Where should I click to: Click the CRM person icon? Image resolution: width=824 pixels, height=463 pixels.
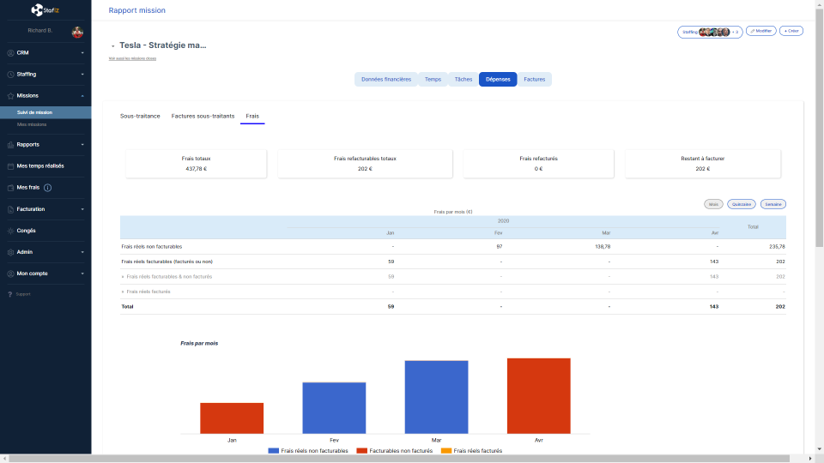point(10,53)
